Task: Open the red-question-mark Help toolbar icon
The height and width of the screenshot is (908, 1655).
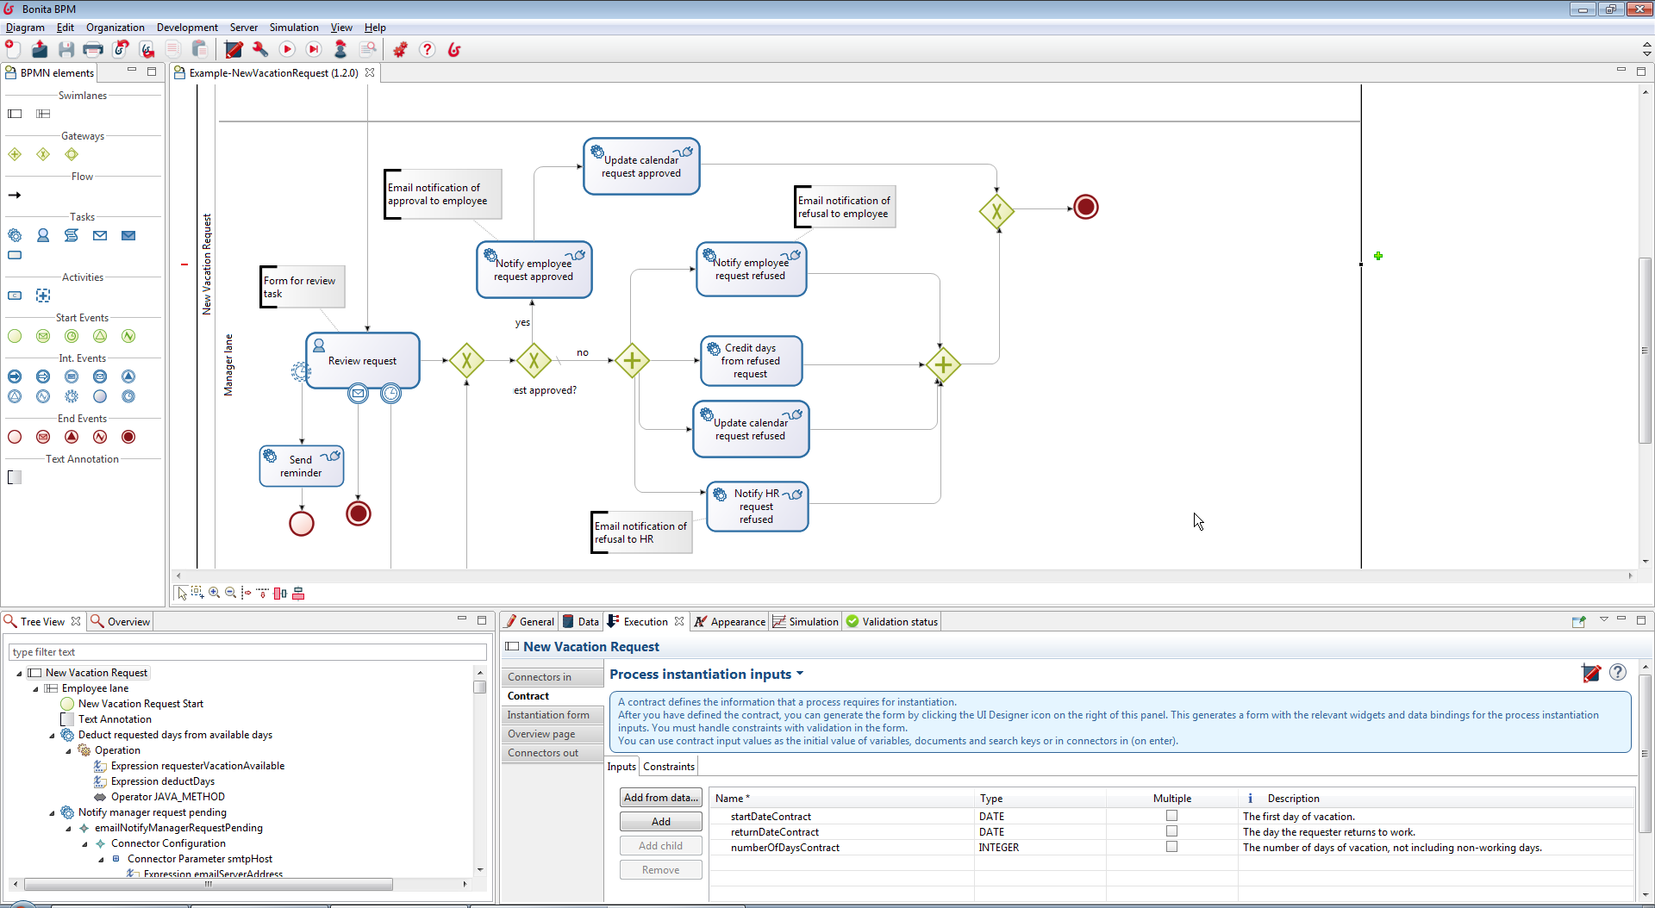Action: coord(428,49)
